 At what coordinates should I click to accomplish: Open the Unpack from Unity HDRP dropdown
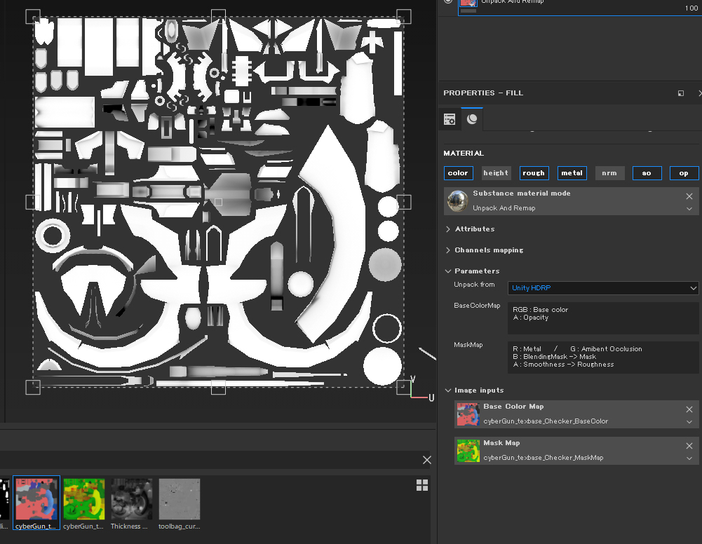tap(603, 288)
